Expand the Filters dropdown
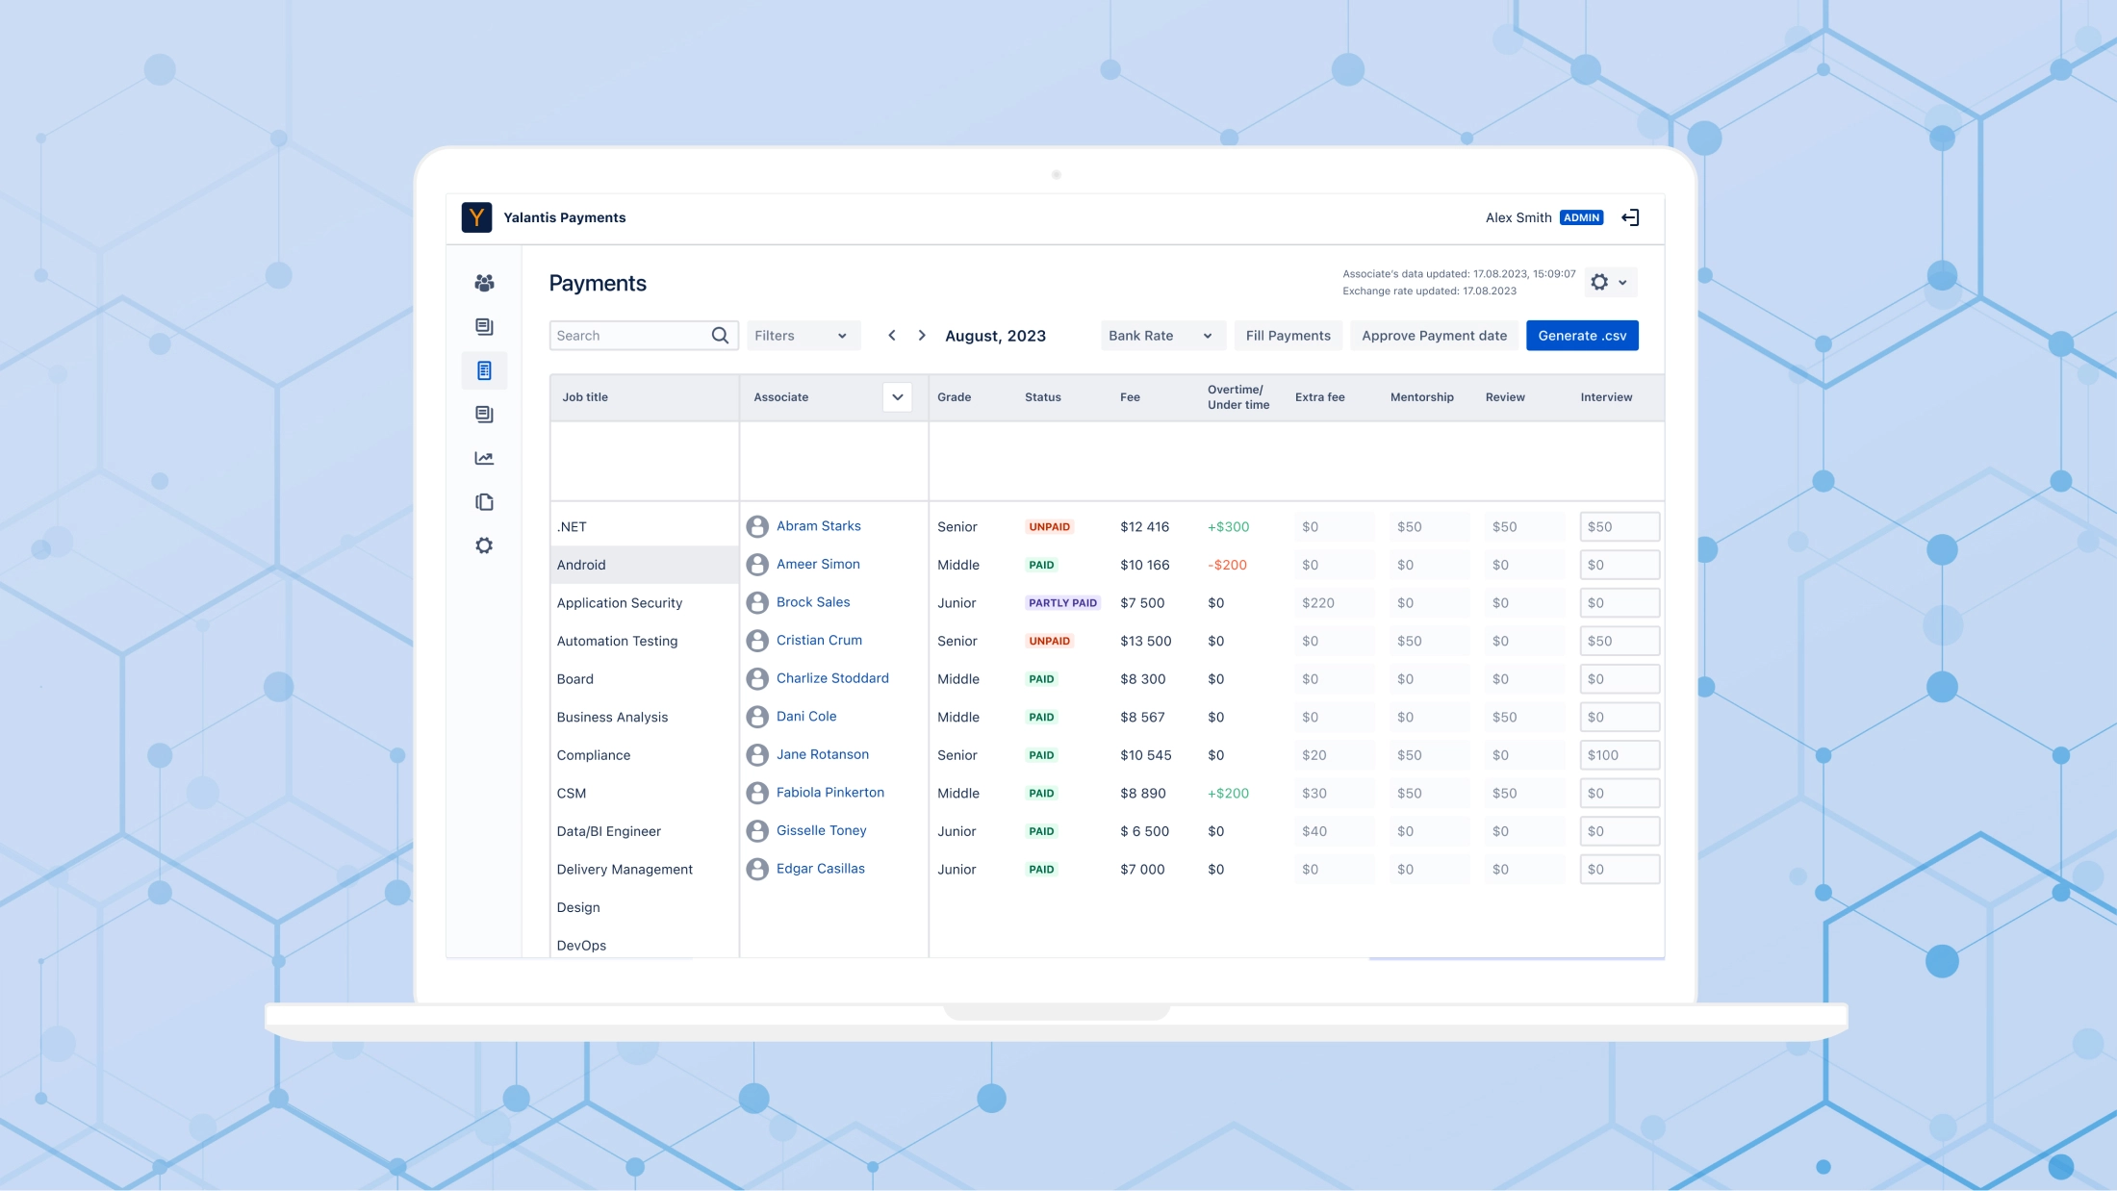The height and width of the screenshot is (1191, 2117). coord(803,335)
